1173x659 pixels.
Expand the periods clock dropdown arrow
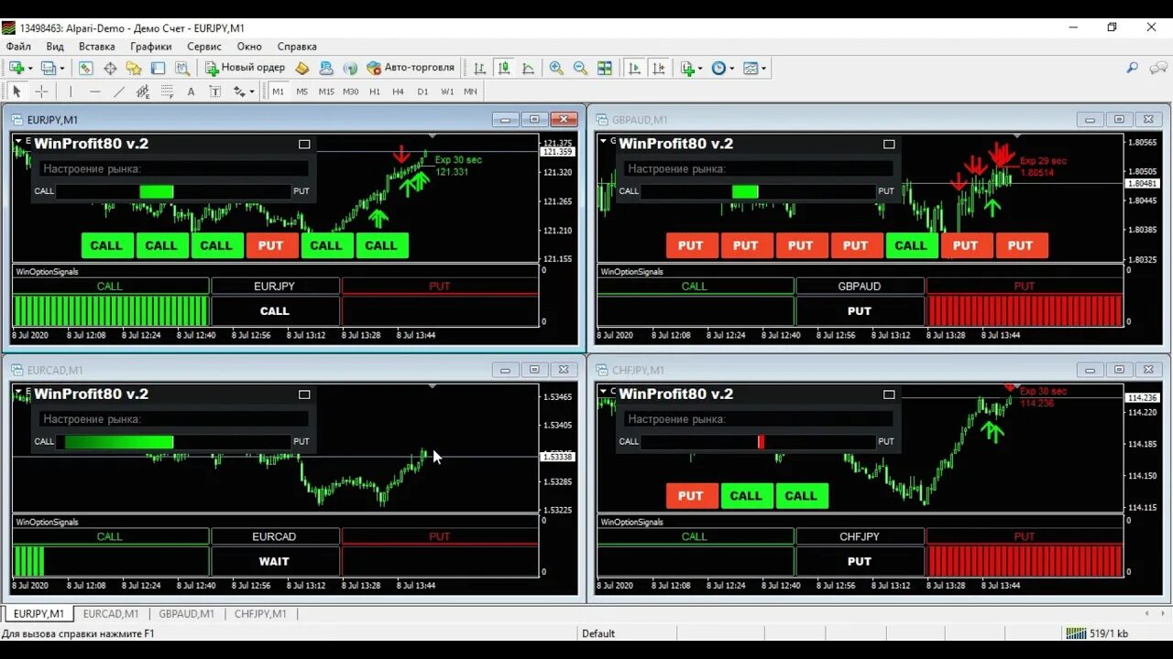coord(731,69)
